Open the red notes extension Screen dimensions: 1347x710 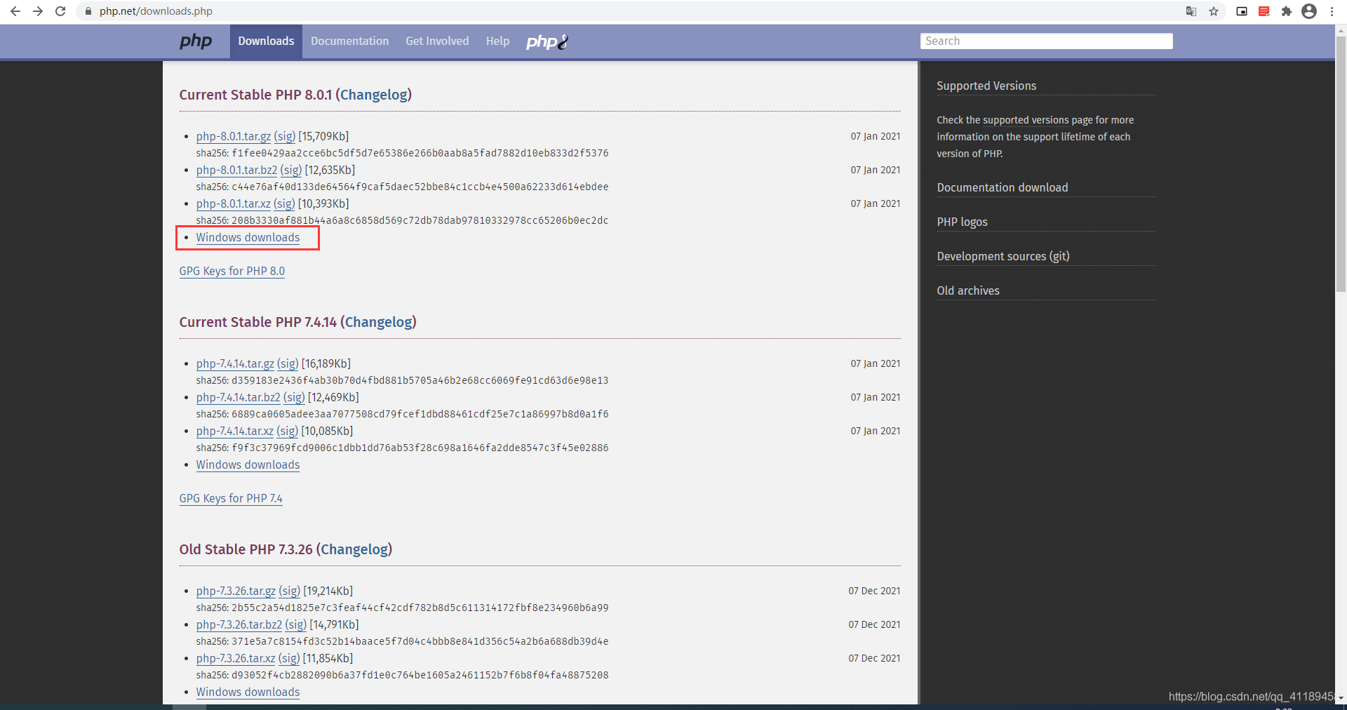click(x=1264, y=11)
